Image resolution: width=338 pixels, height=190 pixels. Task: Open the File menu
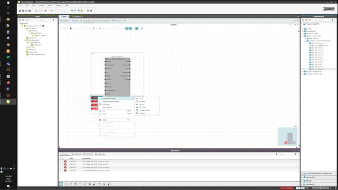20,5
